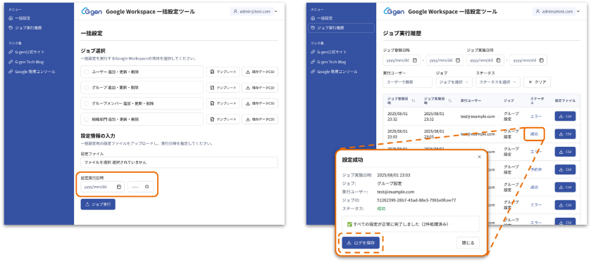Download テンプレート for the グループ job row

point(223,88)
